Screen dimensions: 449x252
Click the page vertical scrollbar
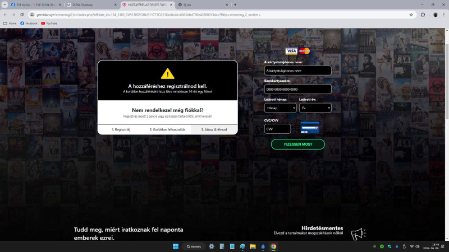tap(447, 134)
